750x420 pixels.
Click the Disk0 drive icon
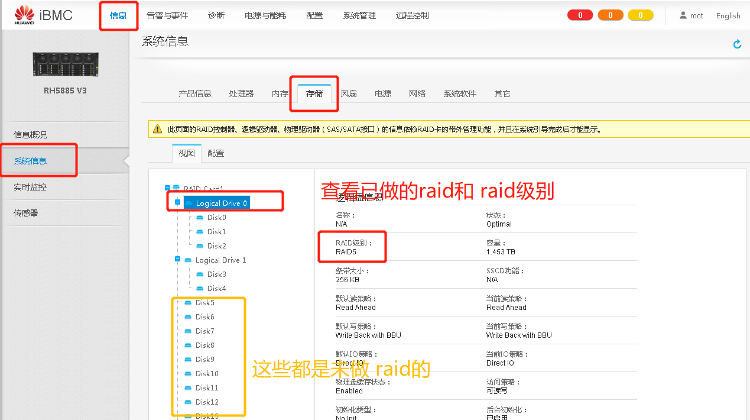200,218
